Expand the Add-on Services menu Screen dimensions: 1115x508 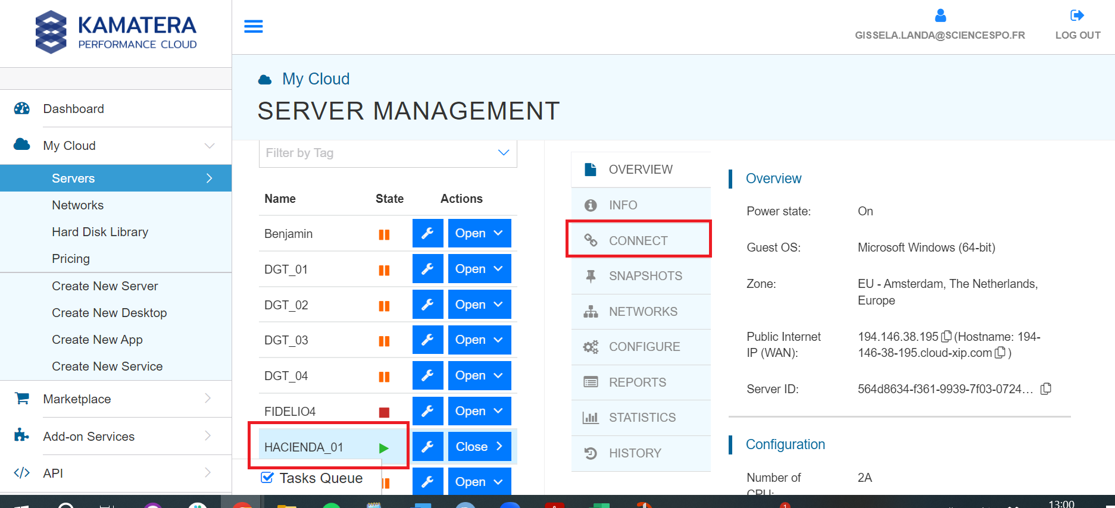tap(208, 436)
